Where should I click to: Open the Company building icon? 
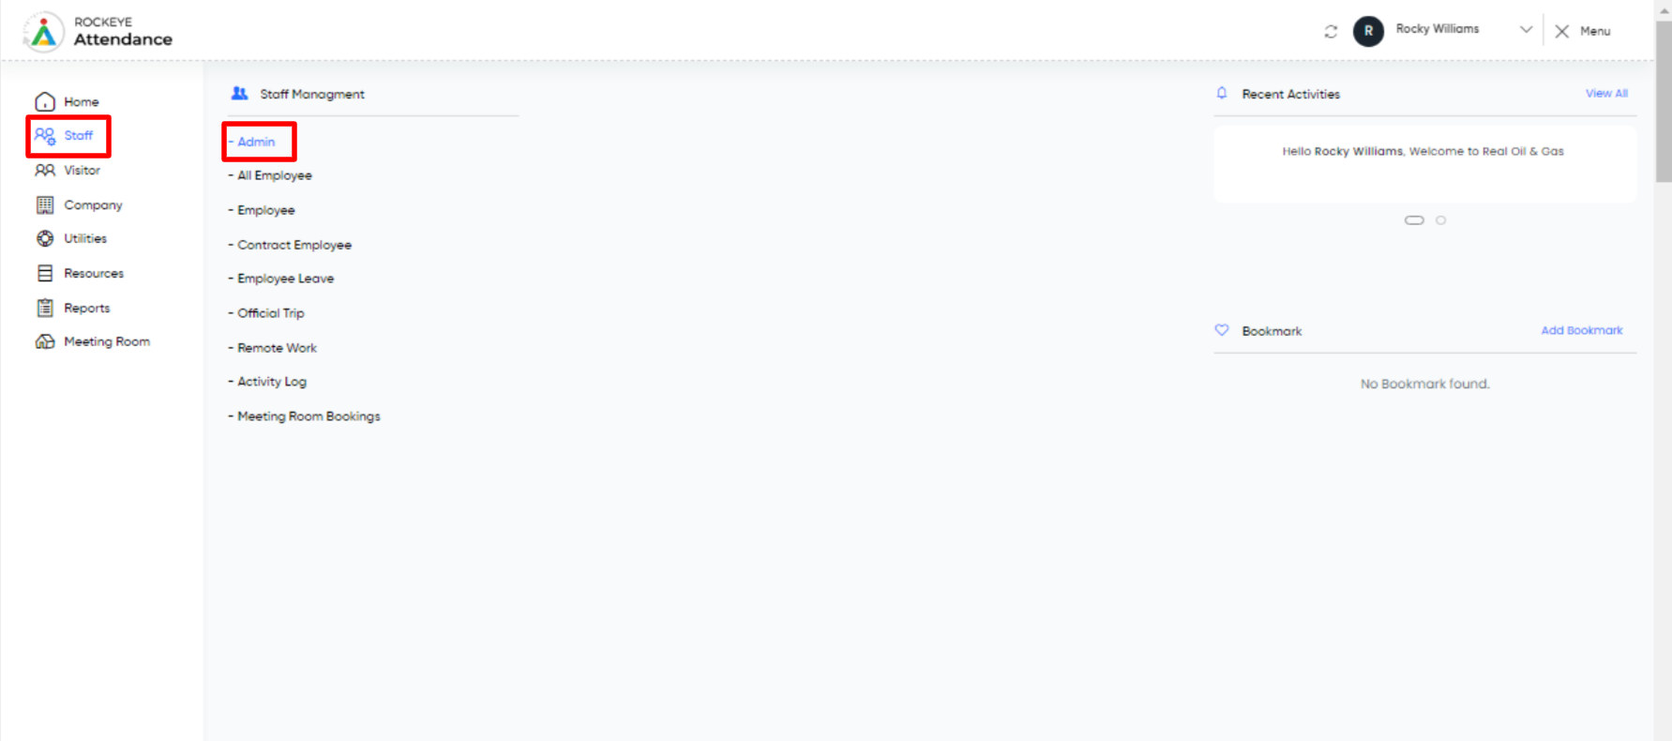tap(45, 204)
